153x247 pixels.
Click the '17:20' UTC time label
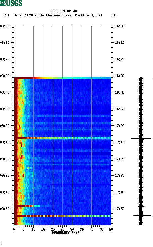119,159
